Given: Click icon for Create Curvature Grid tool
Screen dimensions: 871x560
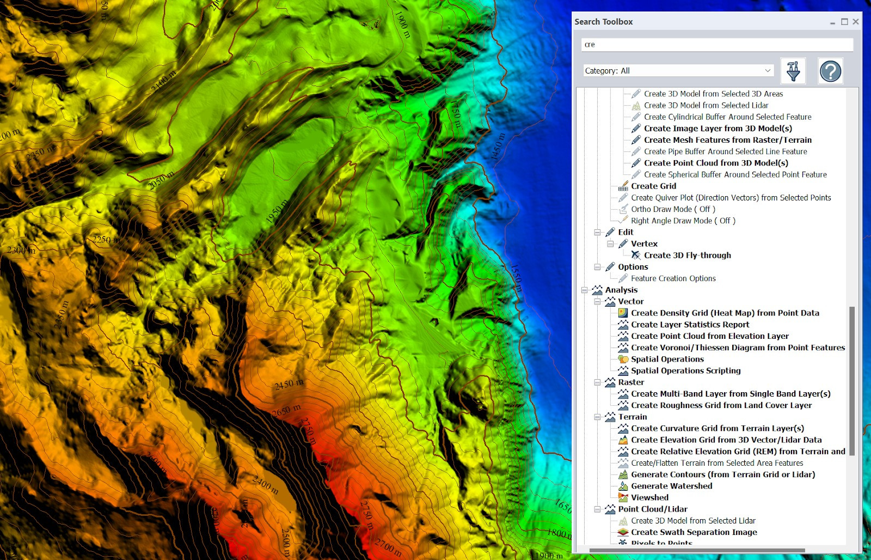Looking at the screenshot, I should point(623,429).
